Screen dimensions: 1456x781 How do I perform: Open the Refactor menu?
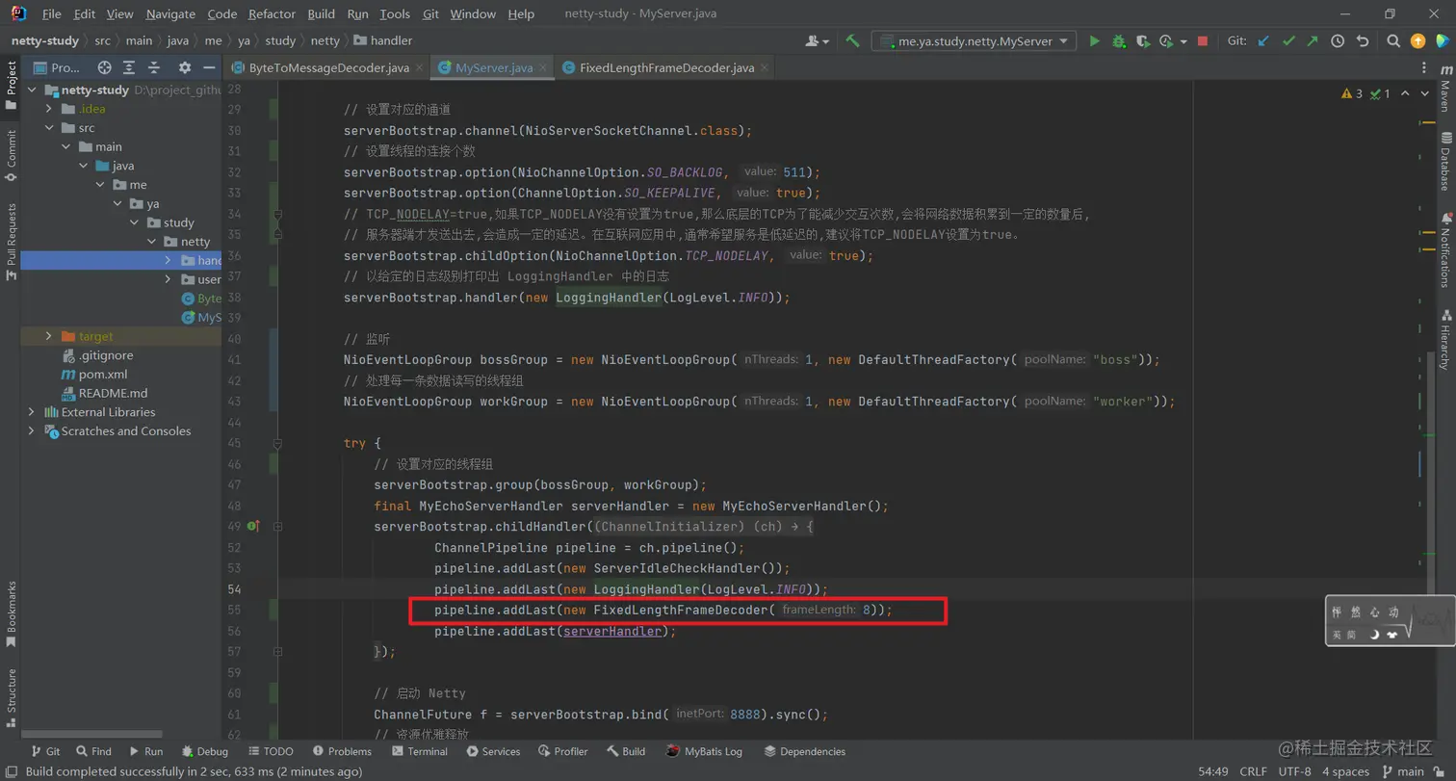coord(273,14)
